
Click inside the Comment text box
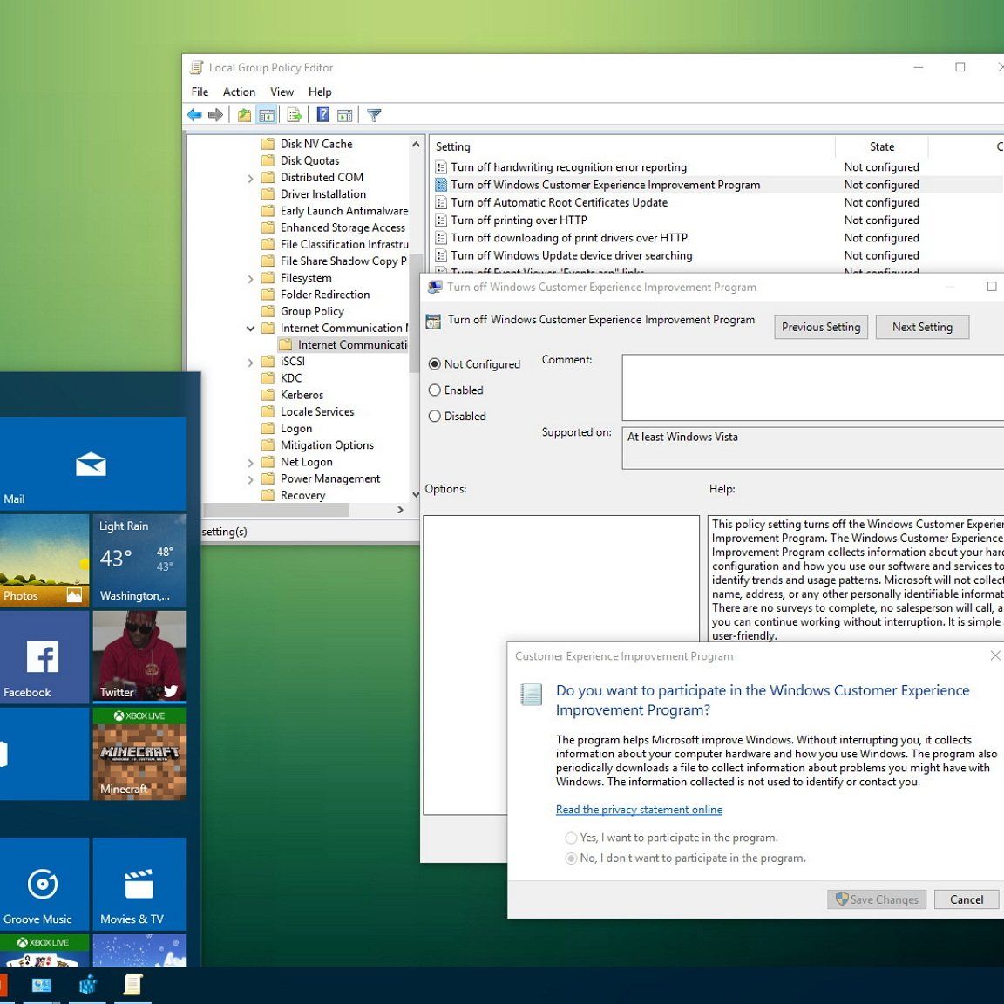(x=812, y=387)
